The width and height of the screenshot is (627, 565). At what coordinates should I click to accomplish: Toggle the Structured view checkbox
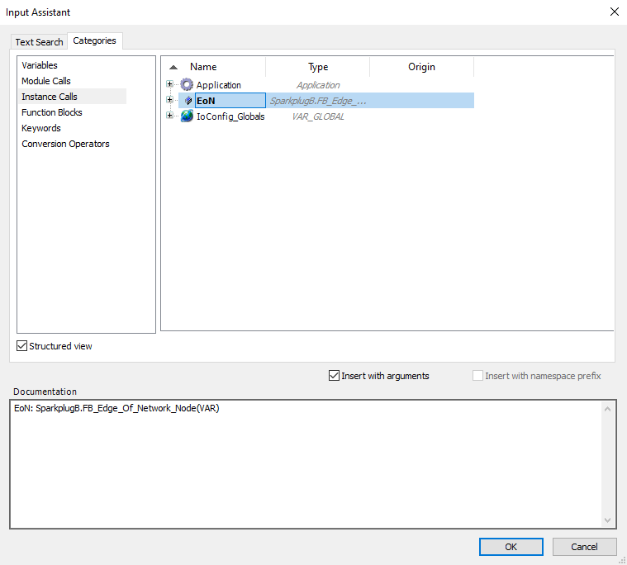tap(22, 346)
